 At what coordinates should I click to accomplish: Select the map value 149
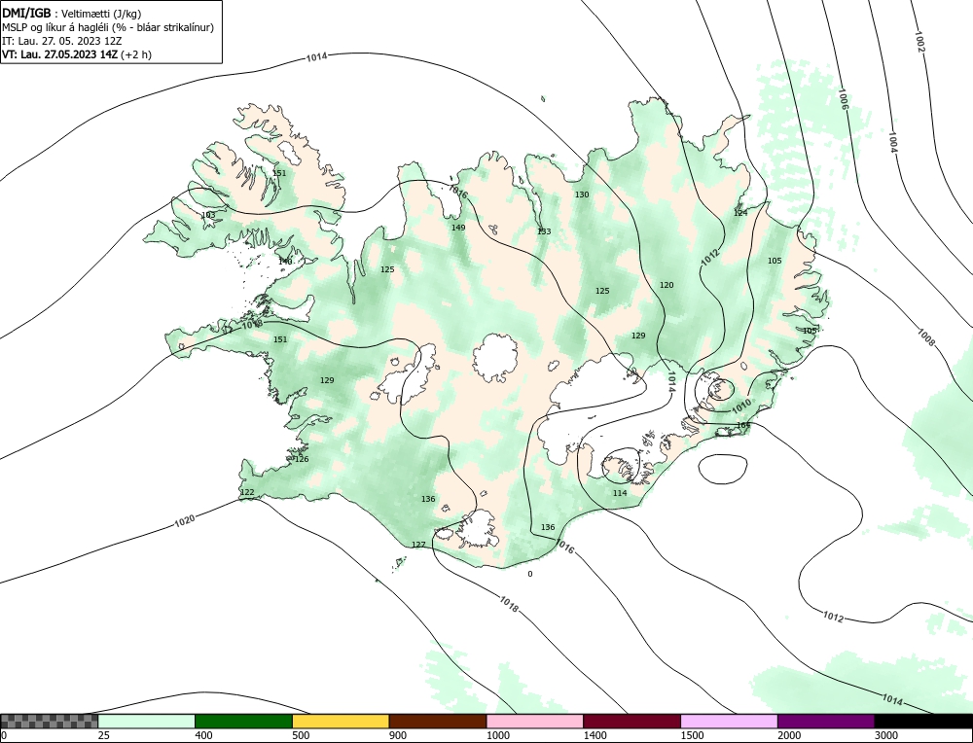coord(458,228)
